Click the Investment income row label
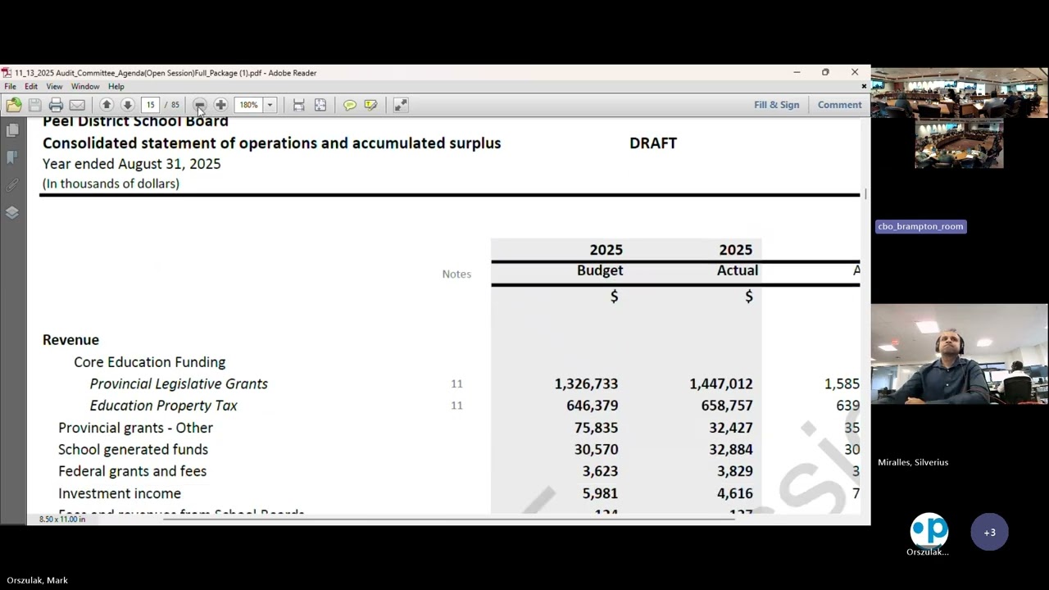1049x590 pixels. tap(120, 493)
